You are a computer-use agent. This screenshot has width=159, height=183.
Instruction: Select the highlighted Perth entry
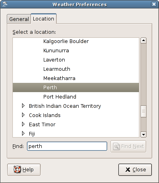click(x=76, y=87)
